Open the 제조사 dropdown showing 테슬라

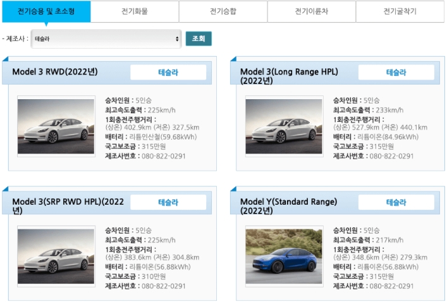[106, 39]
